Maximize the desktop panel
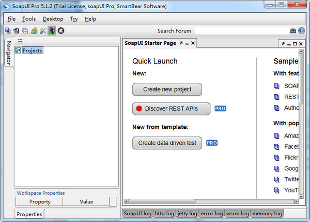This screenshot has height=222, width=310. (295, 44)
